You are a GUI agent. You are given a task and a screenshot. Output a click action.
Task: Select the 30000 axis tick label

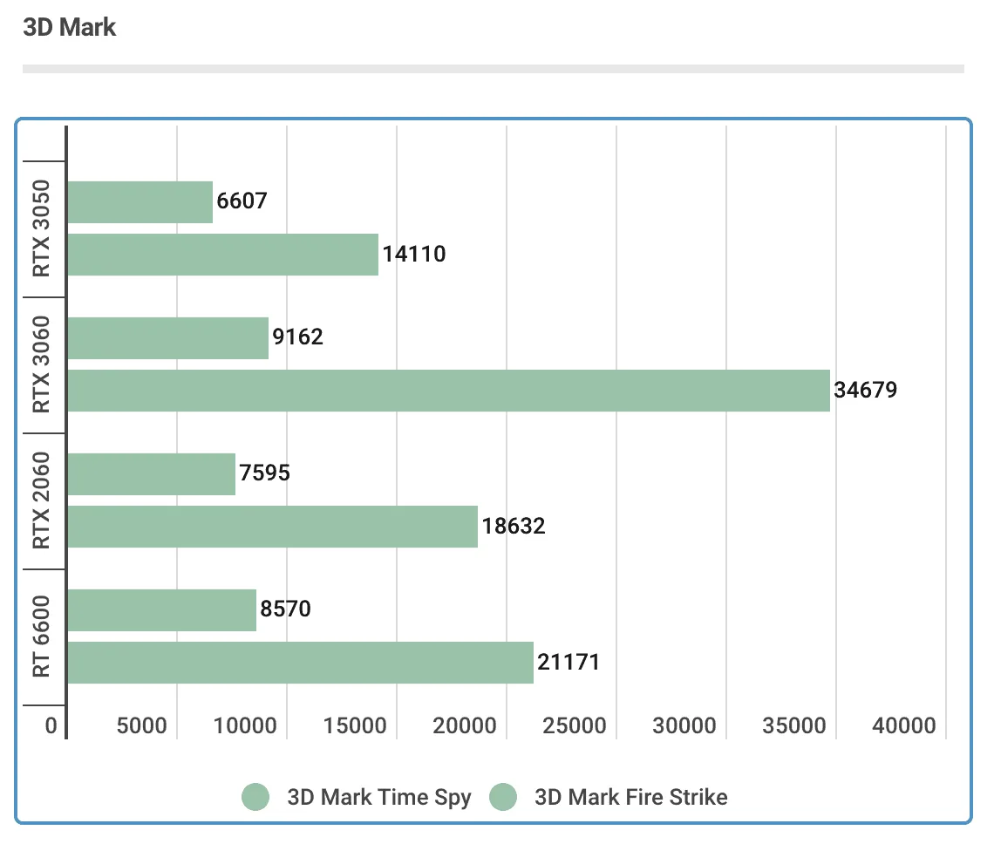point(684,726)
